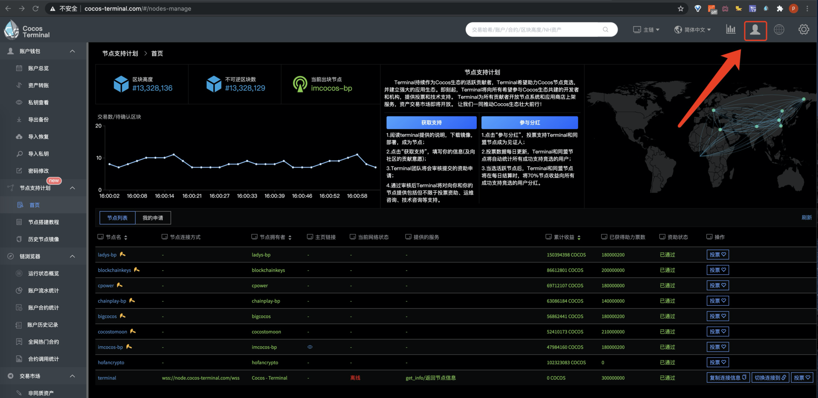
Task: Open 运行状态概览 in the sidebar
Action: (x=43, y=273)
